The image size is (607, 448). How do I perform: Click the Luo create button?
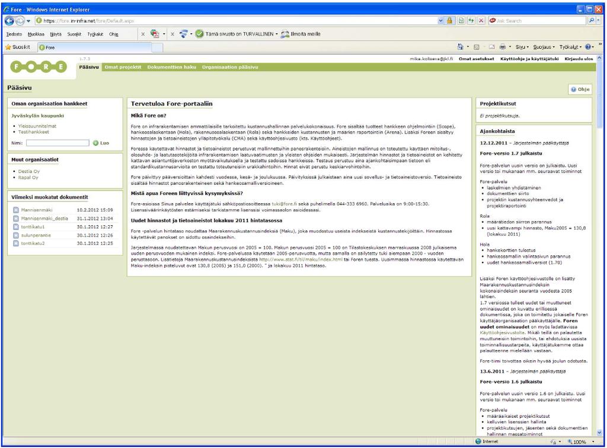[x=101, y=143]
